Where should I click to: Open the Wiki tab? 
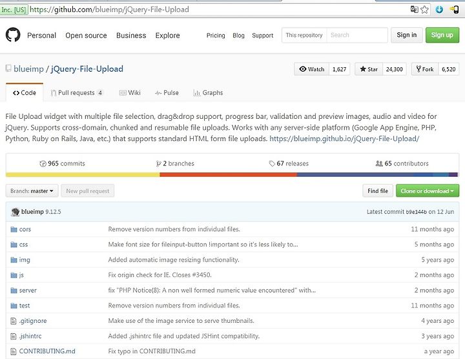130,93
